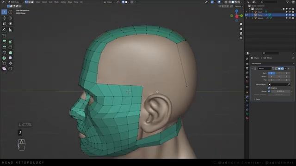Select the Bevel tool

(x=4, y=47)
